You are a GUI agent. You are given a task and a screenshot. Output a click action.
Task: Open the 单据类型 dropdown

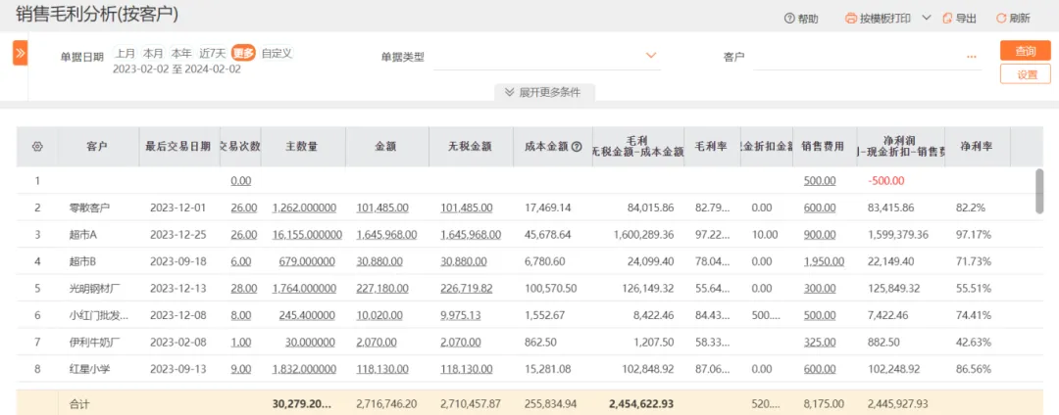pyautogui.click(x=546, y=57)
